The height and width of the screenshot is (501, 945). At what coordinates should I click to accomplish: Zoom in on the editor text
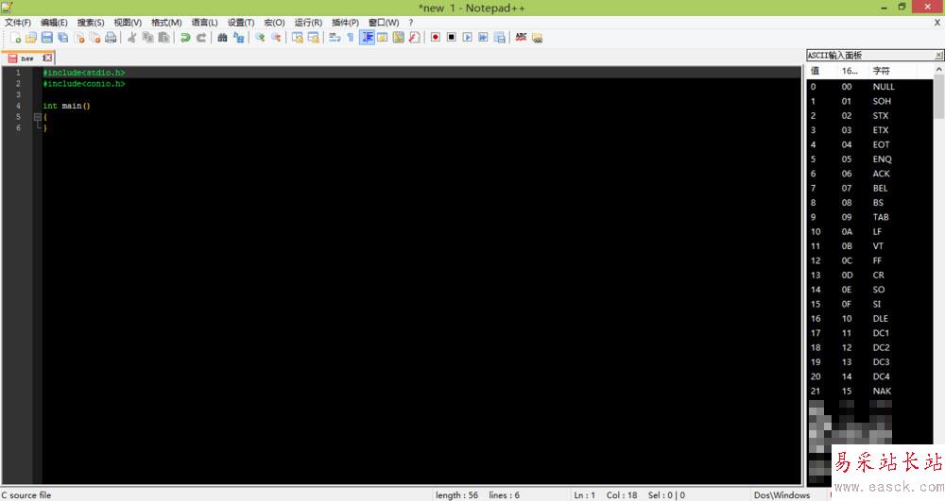(x=260, y=38)
